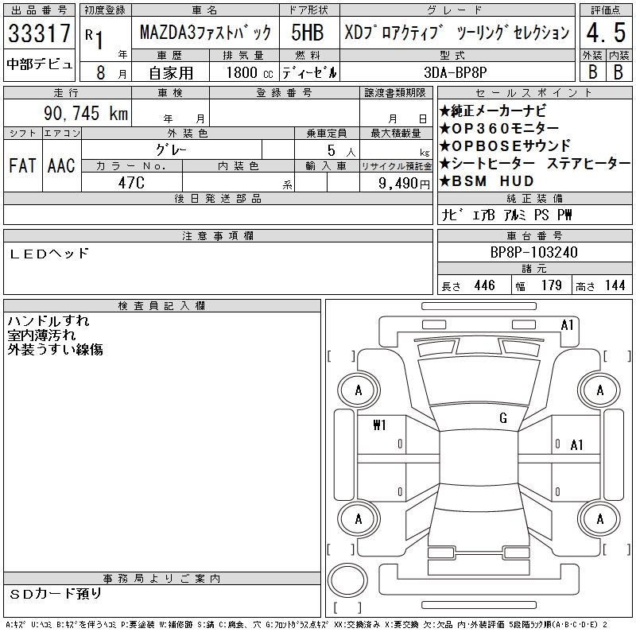Select overall score 4.5

606,33
